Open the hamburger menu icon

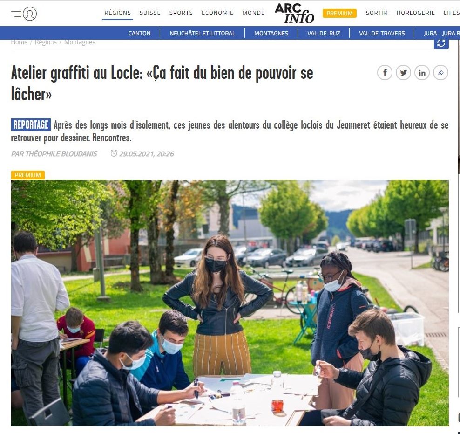[x=16, y=14]
